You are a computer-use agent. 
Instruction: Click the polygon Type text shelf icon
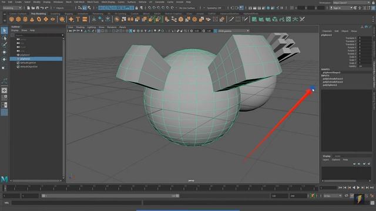pyautogui.click(x=78, y=19)
